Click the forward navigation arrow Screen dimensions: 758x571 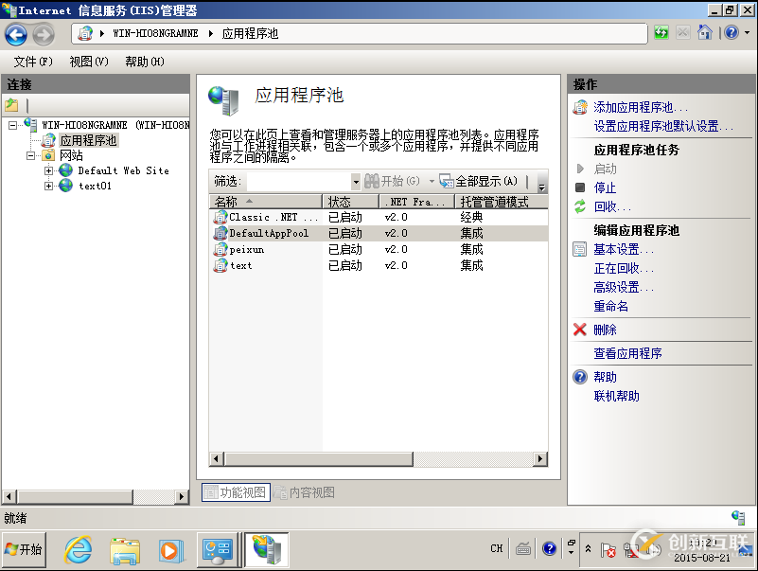[41, 34]
